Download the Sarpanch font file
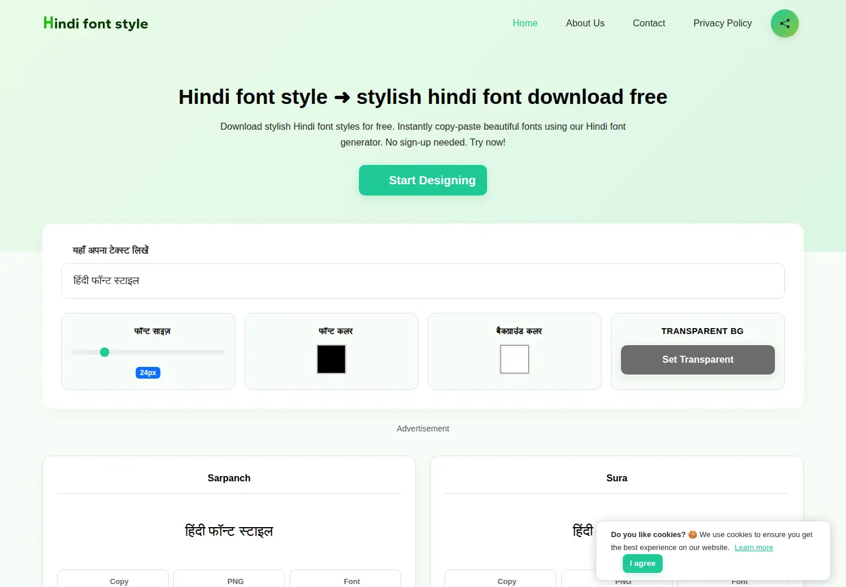 pyautogui.click(x=345, y=579)
